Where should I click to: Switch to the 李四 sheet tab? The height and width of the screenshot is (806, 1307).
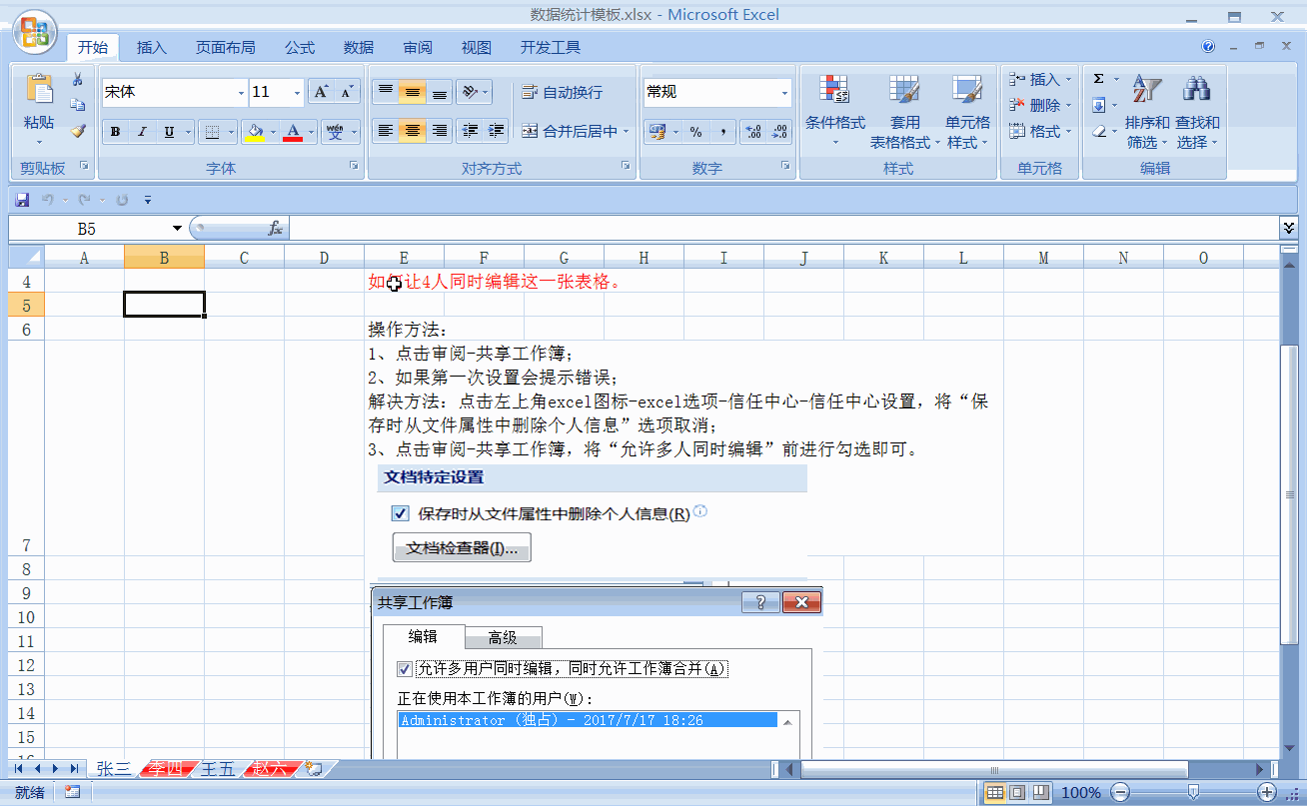(166, 769)
